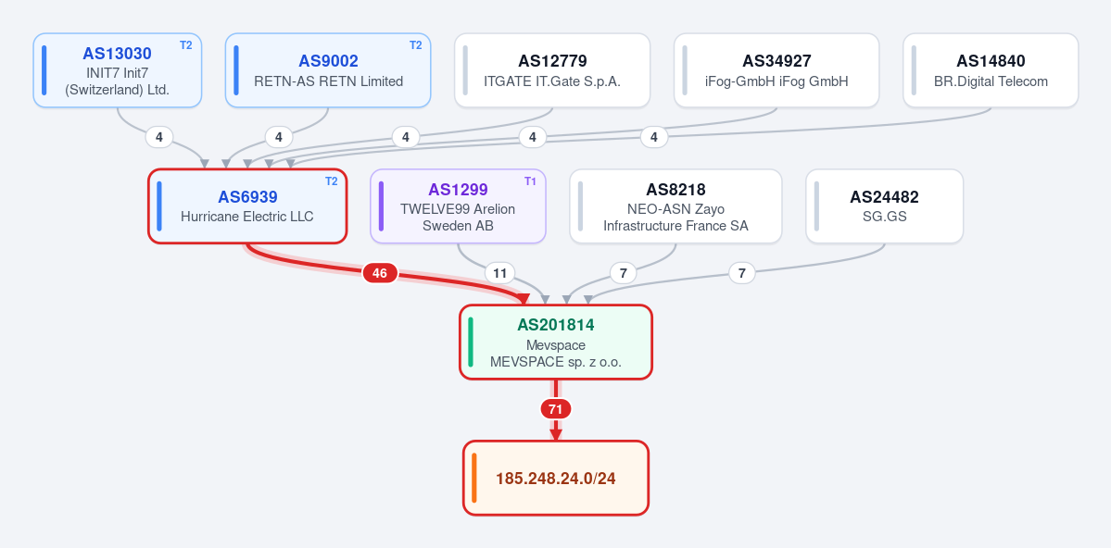Click the T2 badge on AS6939
This screenshot has width=1111, height=548.
coord(332,181)
